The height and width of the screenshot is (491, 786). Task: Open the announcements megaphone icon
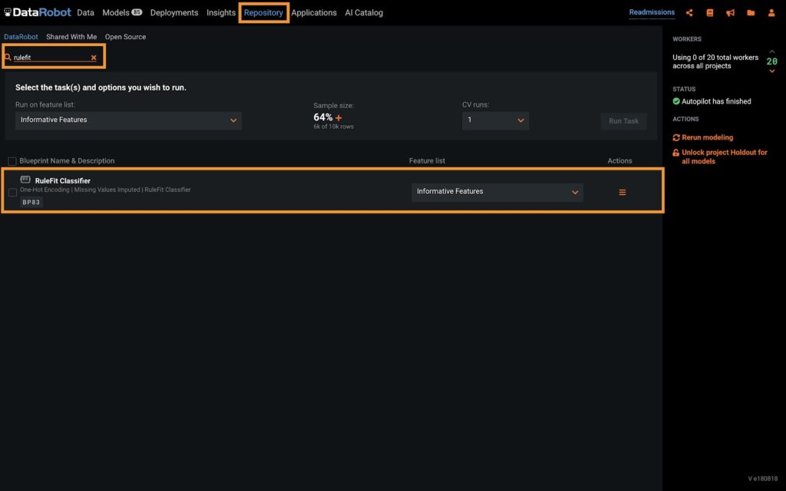(x=731, y=13)
